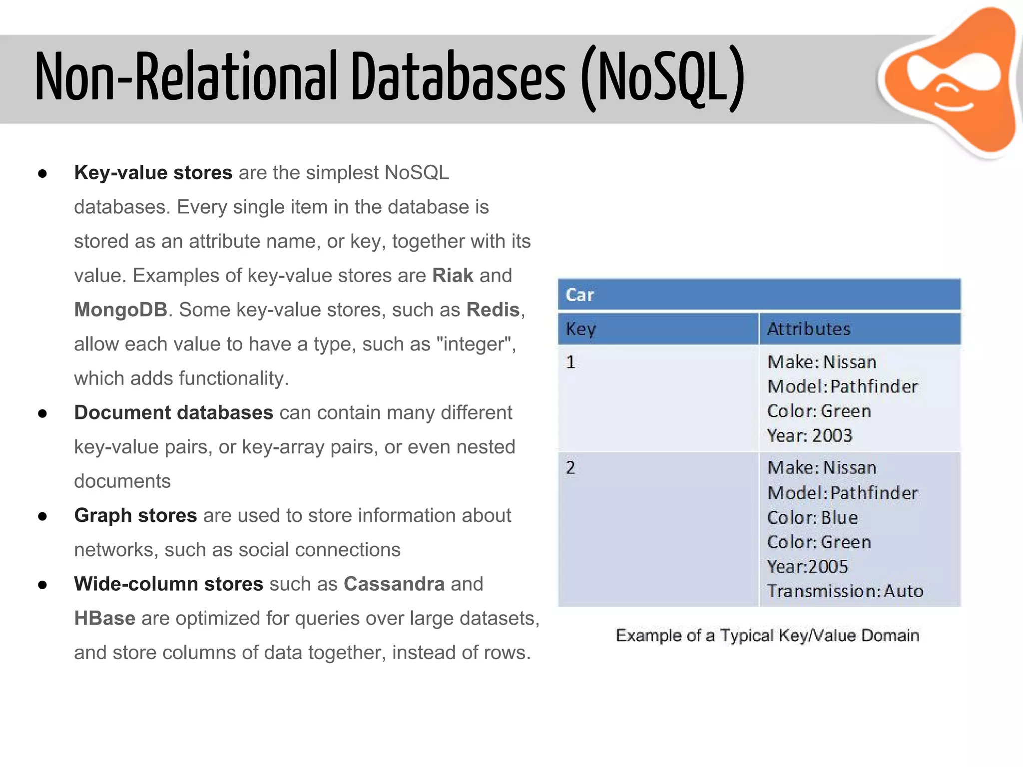Click "Transmission: Auto" in the table
1023x767 pixels.
[845, 591]
